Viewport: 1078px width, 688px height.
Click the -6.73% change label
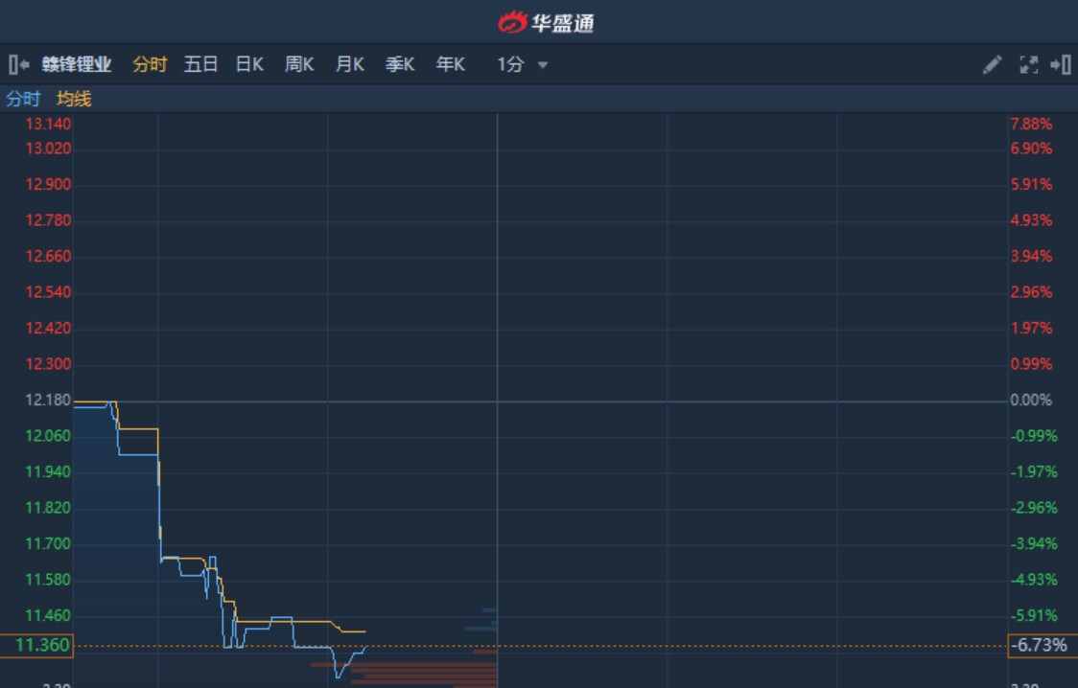coord(1043,646)
